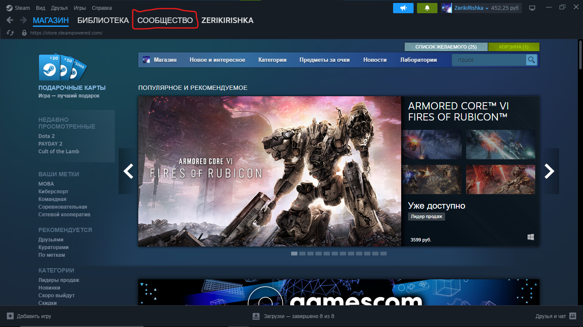
Task: Open the Игры menu
Action: click(x=79, y=8)
